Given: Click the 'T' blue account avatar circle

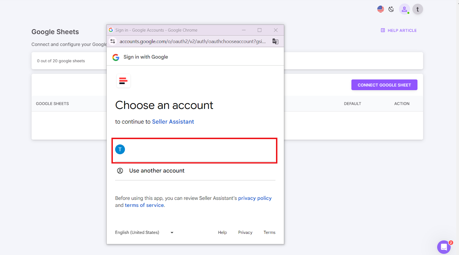Looking at the screenshot, I should tap(120, 149).
